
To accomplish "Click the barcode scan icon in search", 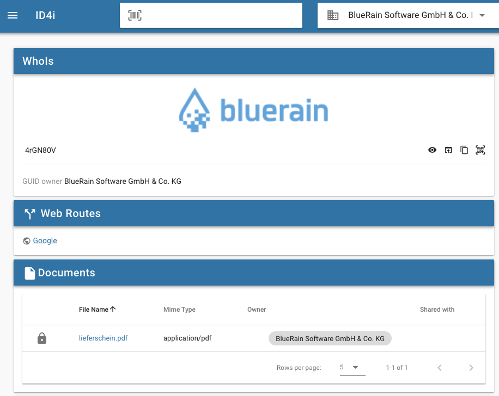I will pos(135,15).
